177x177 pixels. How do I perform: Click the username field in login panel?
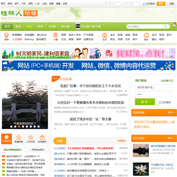click(x=154, y=88)
